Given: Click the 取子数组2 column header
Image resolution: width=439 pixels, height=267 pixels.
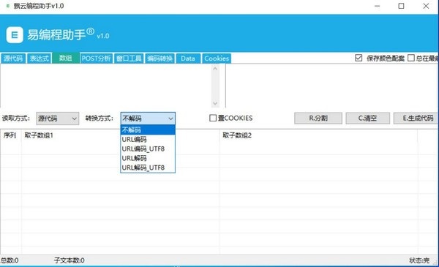Looking at the screenshot, I should [318, 135].
